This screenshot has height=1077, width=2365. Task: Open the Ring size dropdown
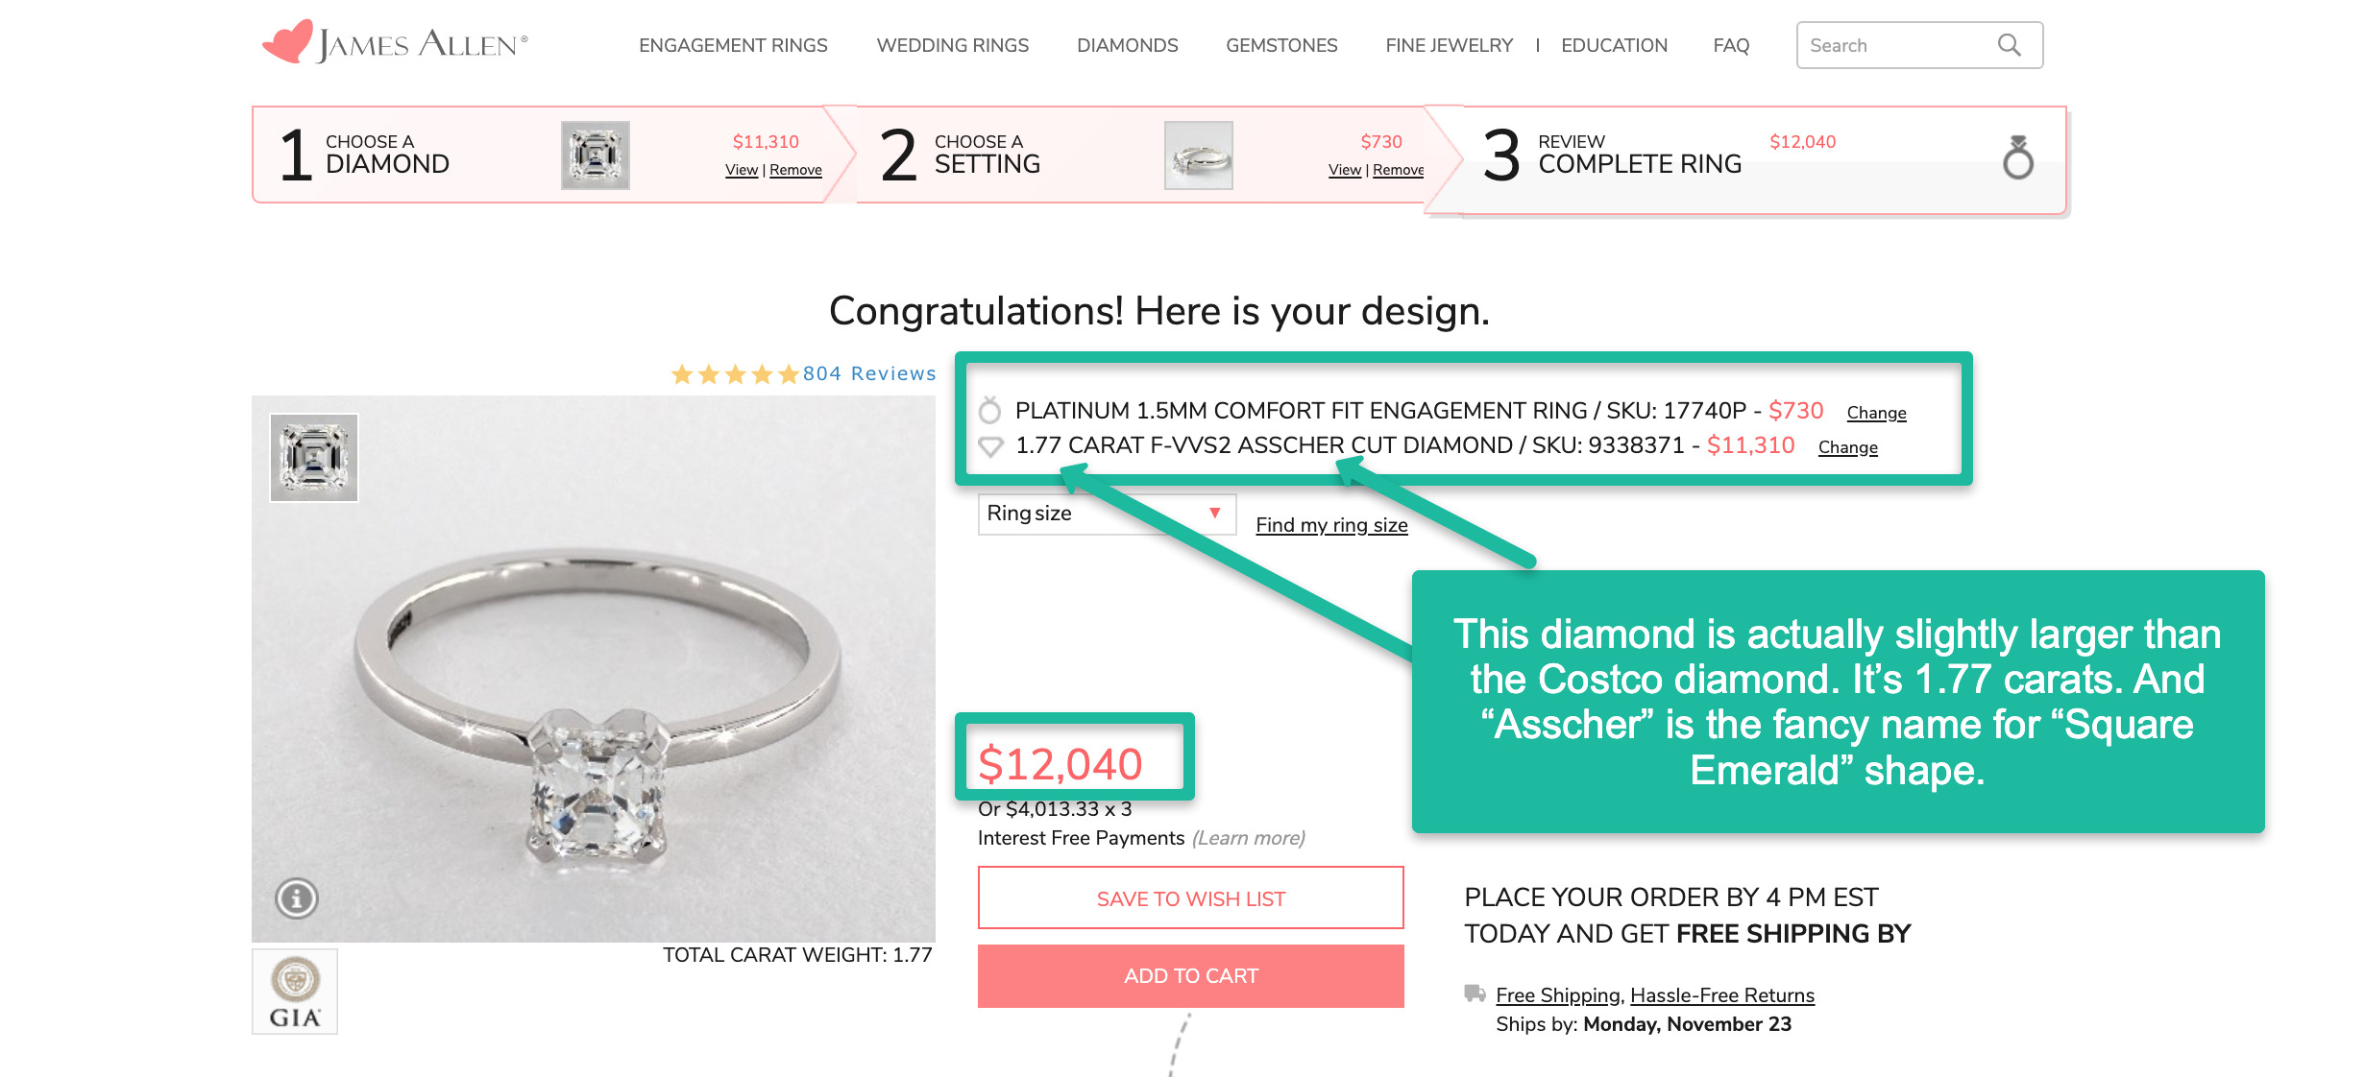pos(1106,514)
